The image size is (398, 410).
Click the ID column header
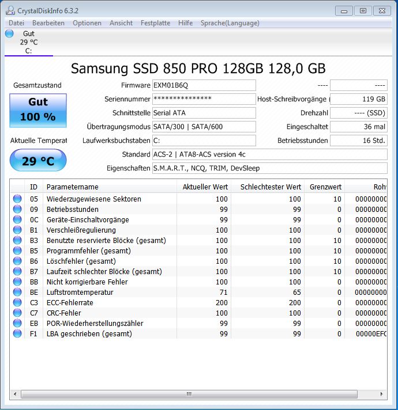(34, 187)
